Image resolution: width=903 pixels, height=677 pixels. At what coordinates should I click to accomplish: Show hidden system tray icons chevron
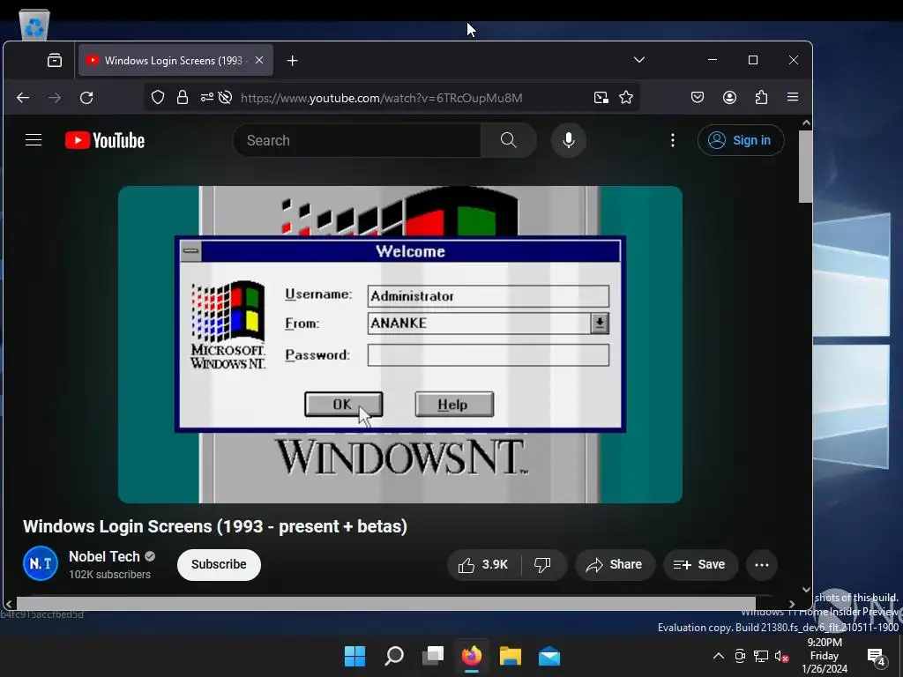[718, 656]
